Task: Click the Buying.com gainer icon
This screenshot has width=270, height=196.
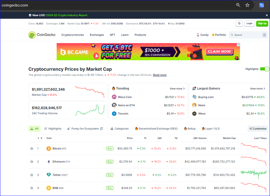Action: tap(194, 97)
